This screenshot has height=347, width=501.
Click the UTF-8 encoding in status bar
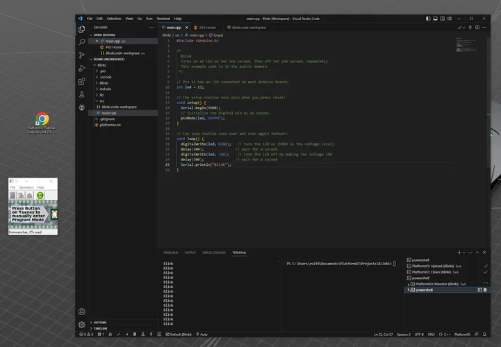tap(418, 335)
